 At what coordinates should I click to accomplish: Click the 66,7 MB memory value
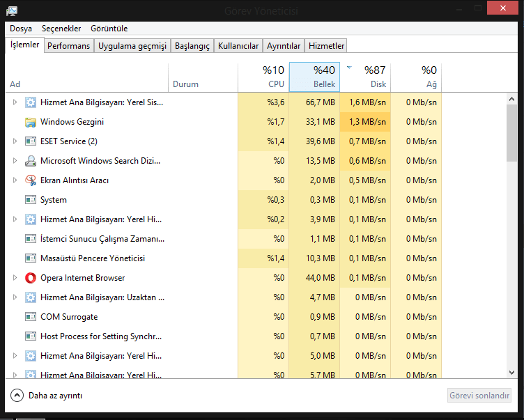[x=320, y=102]
